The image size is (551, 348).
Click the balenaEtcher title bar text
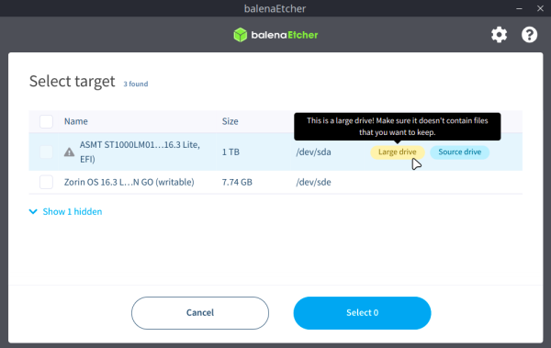click(275, 8)
